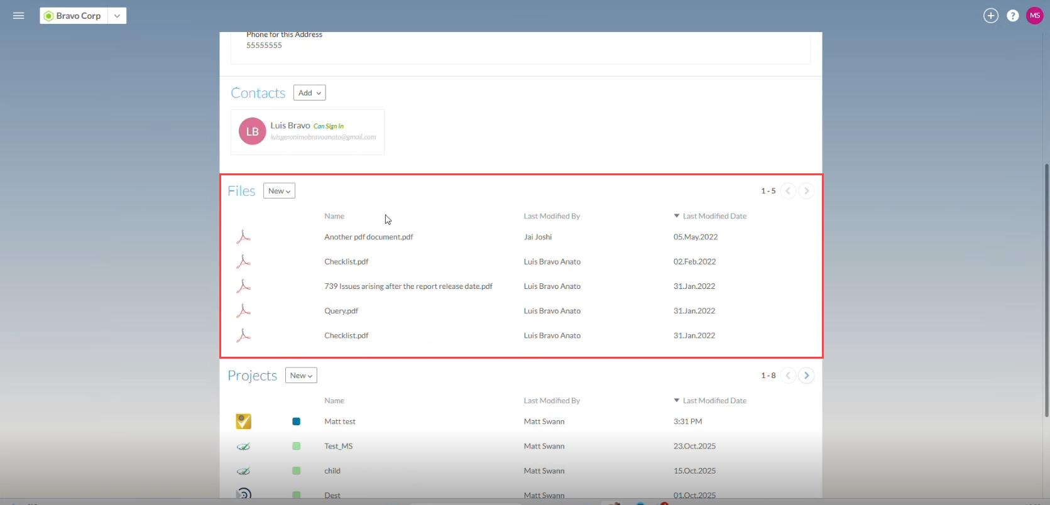This screenshot has width=1050, height=505.
Task: Click the phone number 55555555
Action: tap(264, 45)
